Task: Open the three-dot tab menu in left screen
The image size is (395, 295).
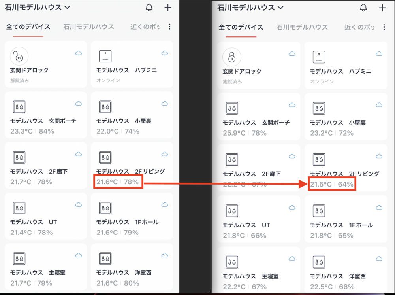Action: coord(169,27)
